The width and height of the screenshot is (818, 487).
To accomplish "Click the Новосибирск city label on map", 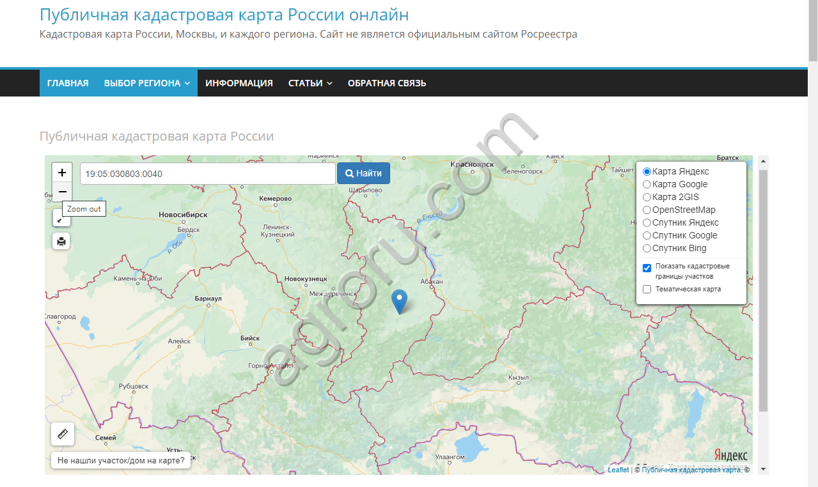I will (x=183, y=215).
